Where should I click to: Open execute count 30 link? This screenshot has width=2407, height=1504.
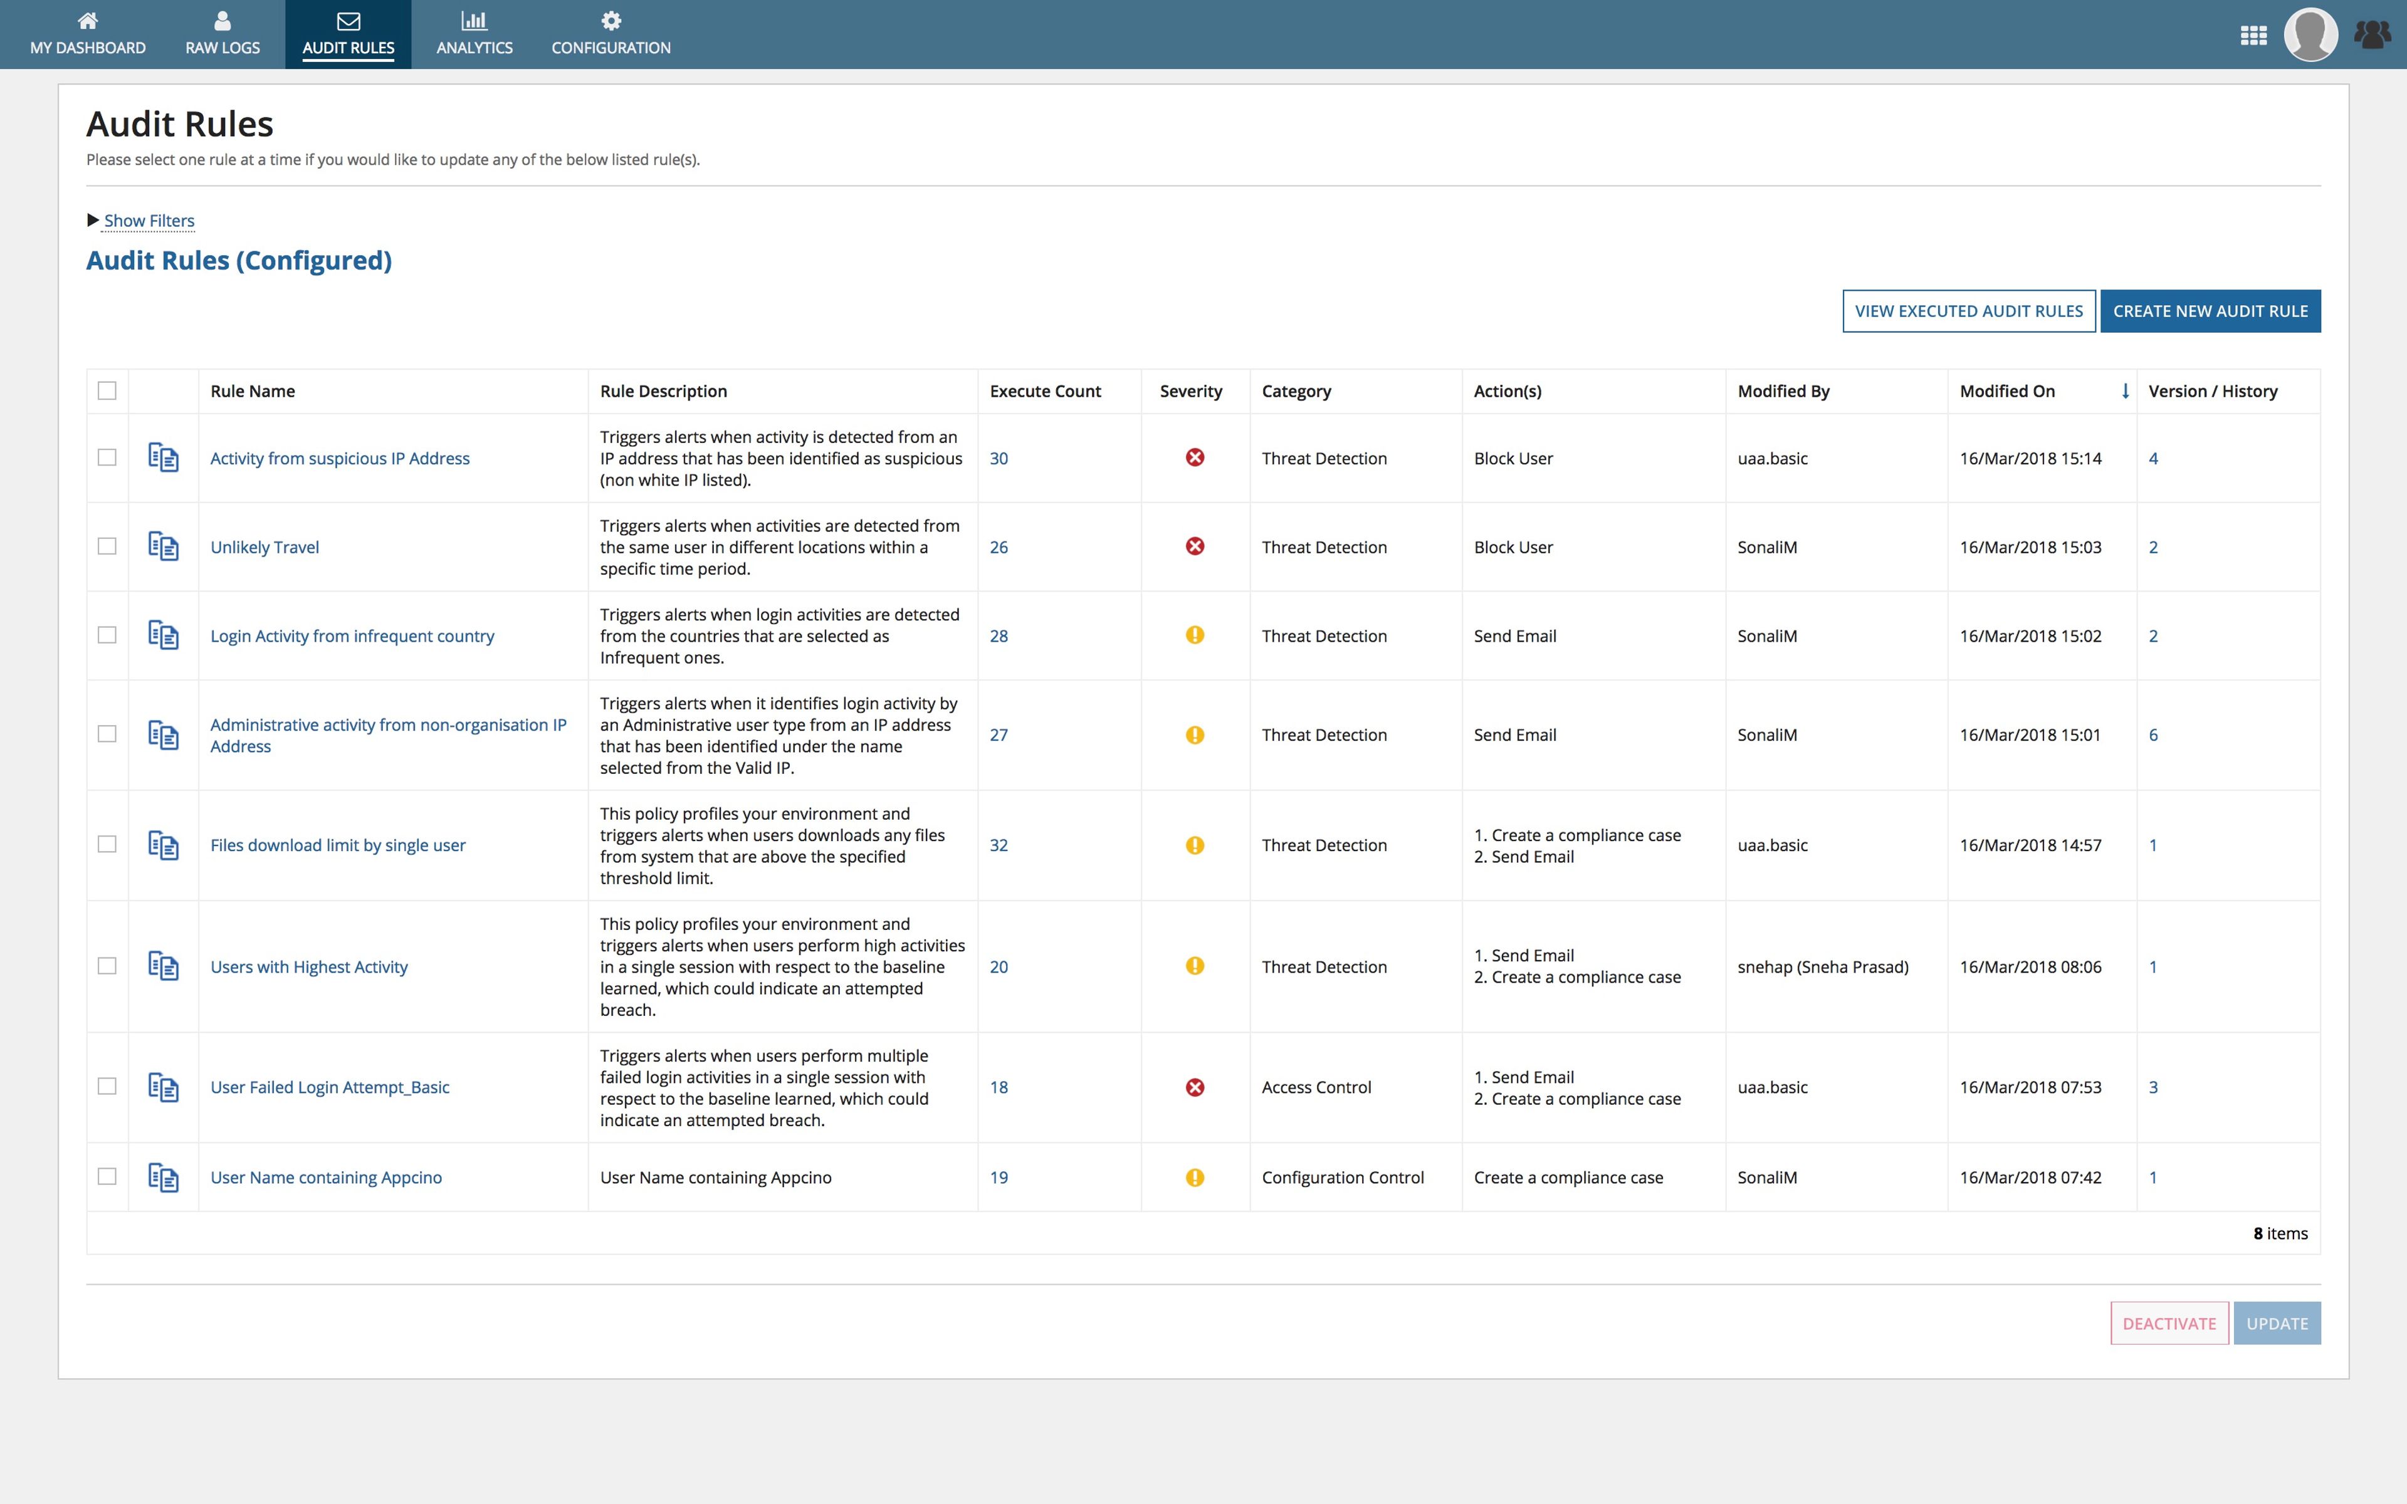click(999, 459)
